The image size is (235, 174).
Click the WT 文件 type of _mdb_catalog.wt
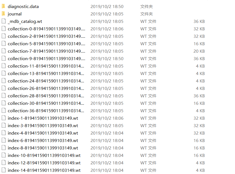148,22
